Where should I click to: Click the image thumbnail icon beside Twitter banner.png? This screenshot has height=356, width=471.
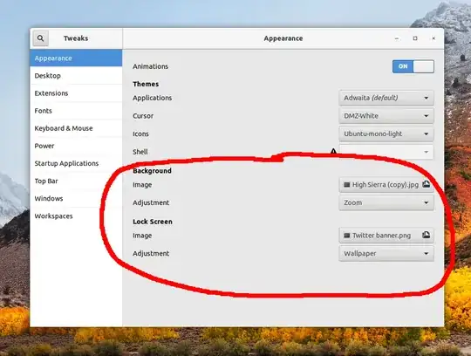(x=346, y=236)
